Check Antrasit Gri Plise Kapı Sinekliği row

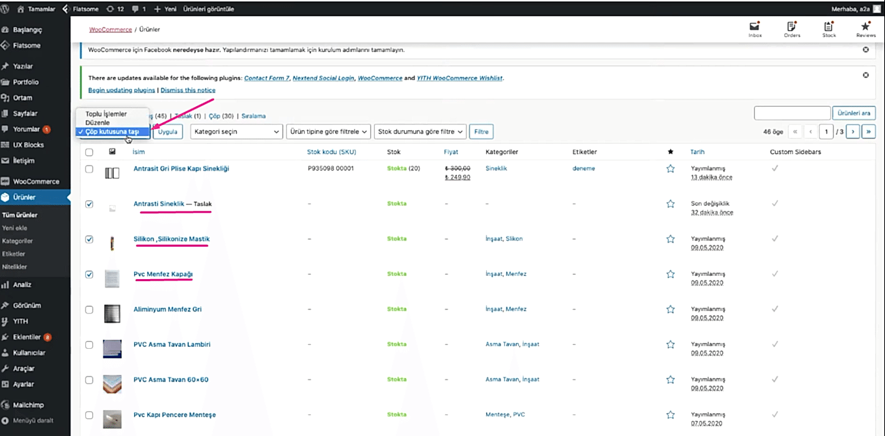pos(89,169)
